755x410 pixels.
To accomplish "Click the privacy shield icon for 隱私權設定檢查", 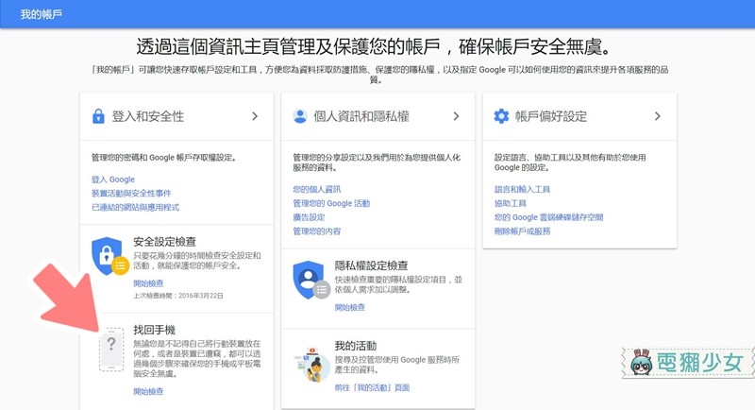I will (311, 280).
